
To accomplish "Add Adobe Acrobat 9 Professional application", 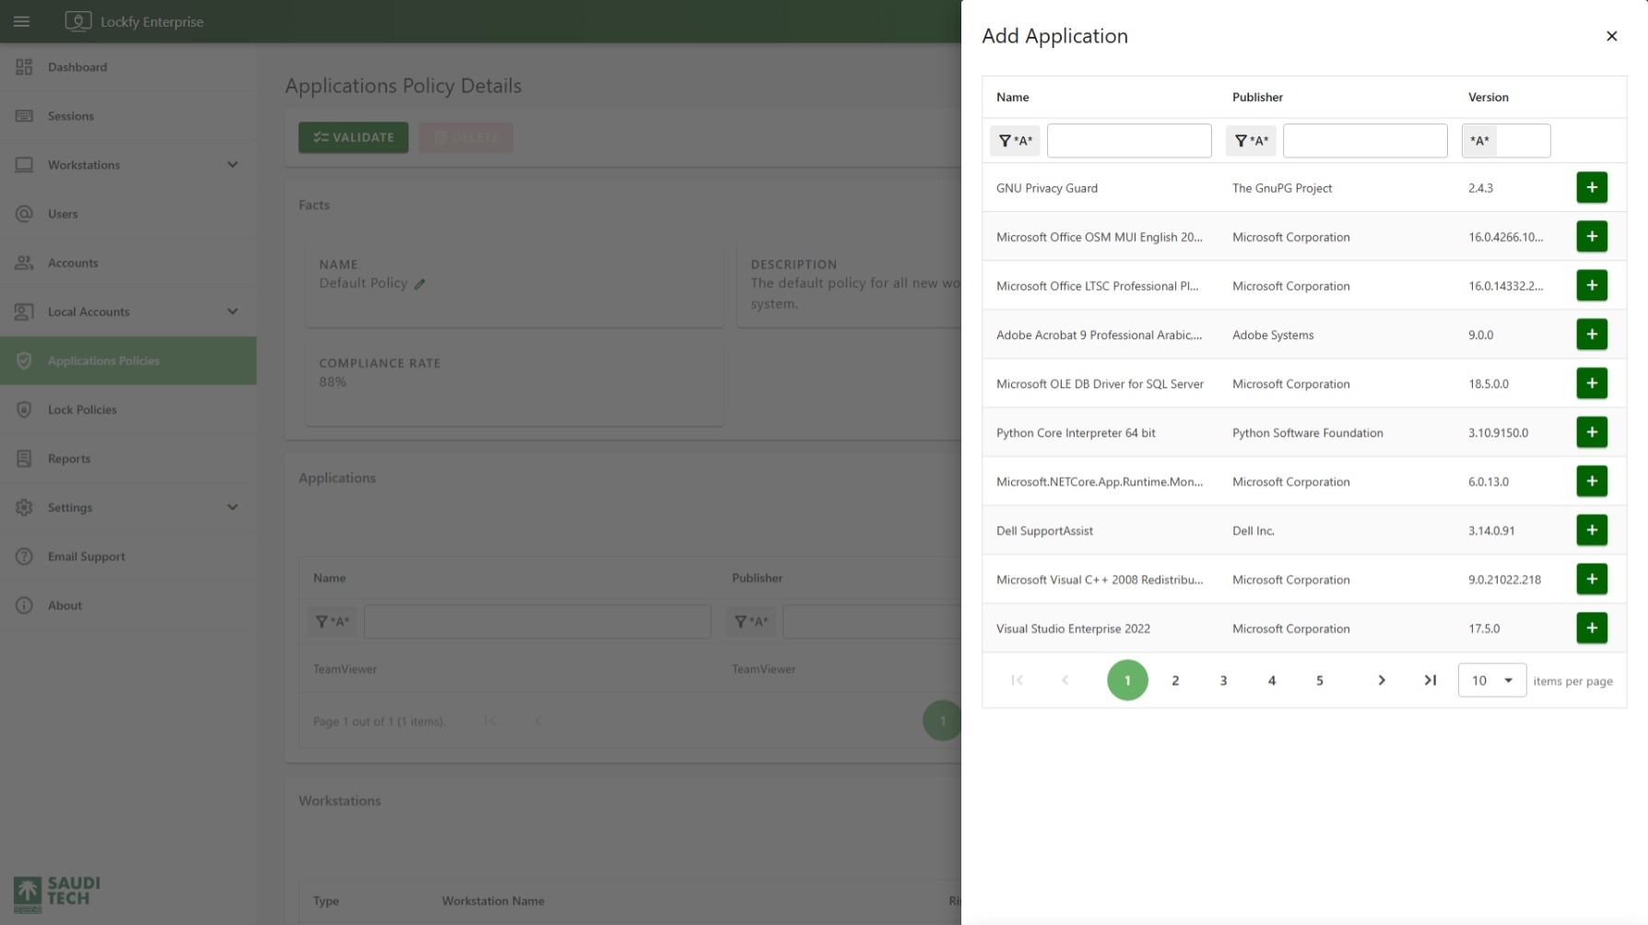I will pyautogui.click(x=1592, y=334).
